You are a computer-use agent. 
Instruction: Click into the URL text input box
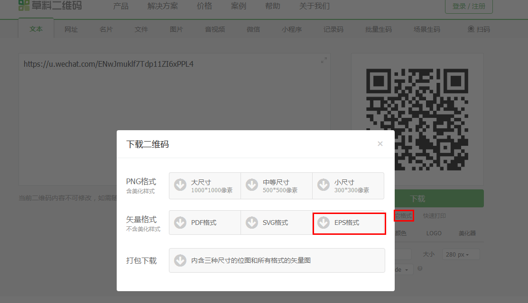(x=175, y=119)
